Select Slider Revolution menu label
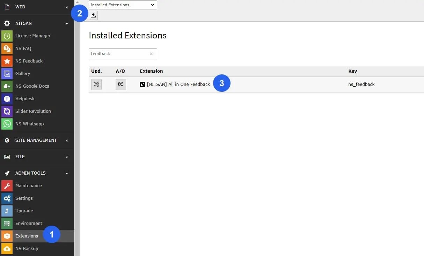Screen dimensions: 424x256 [x=33, y=111]
